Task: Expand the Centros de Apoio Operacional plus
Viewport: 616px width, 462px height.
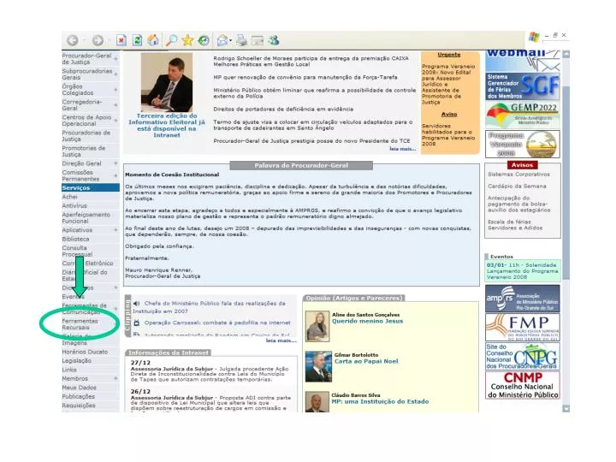Action: tap(115, 121)
